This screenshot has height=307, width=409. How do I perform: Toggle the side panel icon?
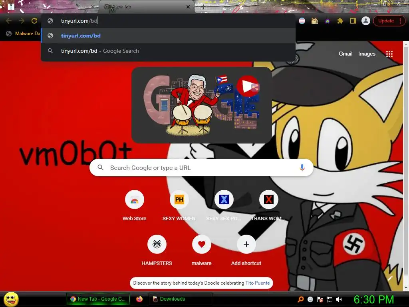(353, 21)
